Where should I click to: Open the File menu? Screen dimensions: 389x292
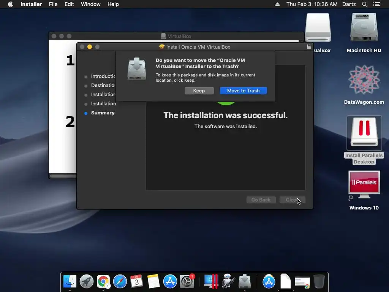tap(53, 4)
